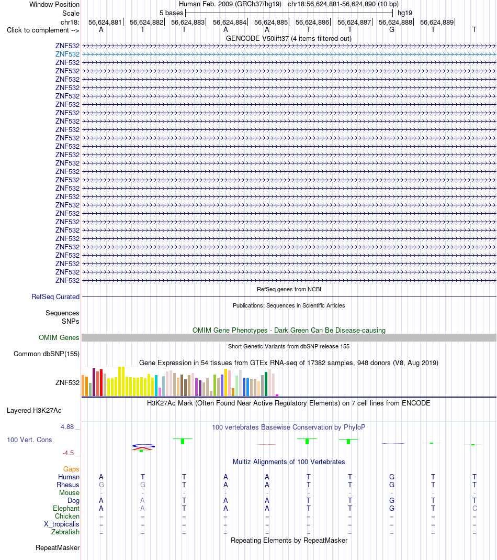Click the Mouse species label
This screenshot has width=497, height=560.
click(69, 493)
